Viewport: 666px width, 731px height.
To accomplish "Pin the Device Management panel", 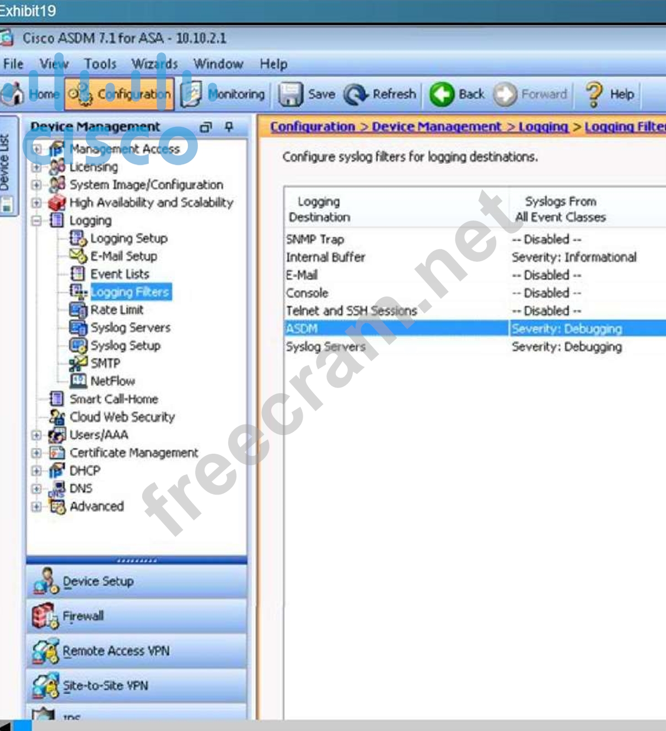I will pyautogui.click(x=229, y=127).
